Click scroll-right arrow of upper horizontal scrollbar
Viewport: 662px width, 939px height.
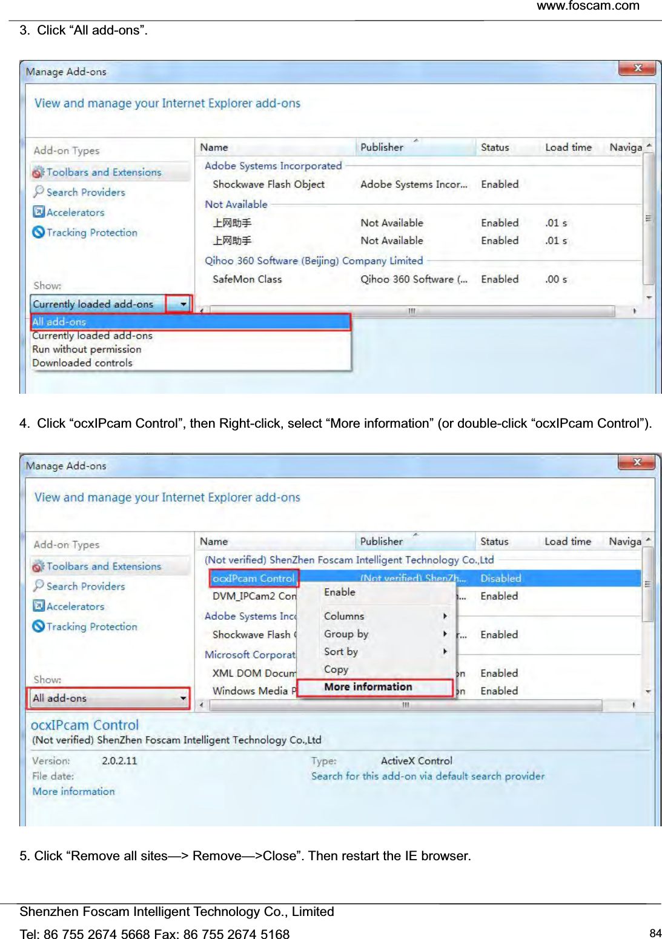(634, 311)
